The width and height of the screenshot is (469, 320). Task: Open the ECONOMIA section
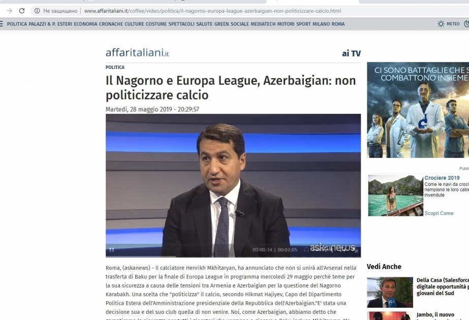[x=85, y=24]
